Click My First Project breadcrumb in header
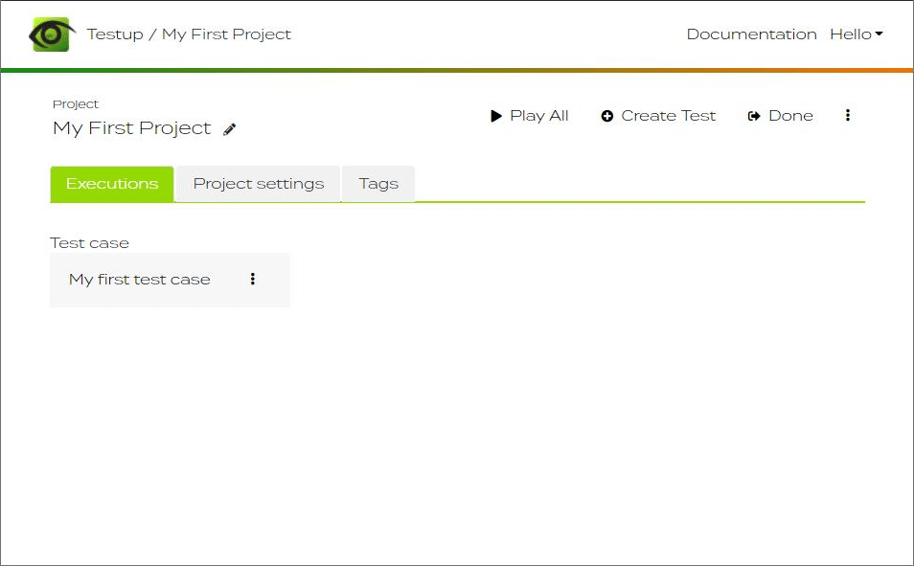This screenshot has height=566, width=914. [x=226, y=34]
